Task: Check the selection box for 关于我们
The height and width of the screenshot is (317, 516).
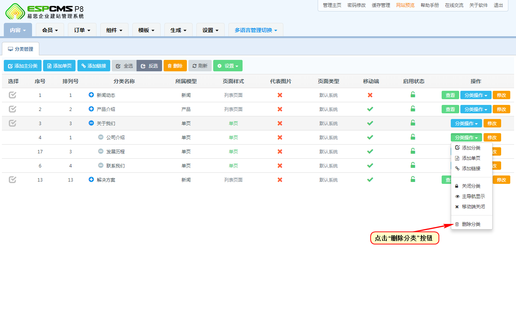Action: (13, 123)
